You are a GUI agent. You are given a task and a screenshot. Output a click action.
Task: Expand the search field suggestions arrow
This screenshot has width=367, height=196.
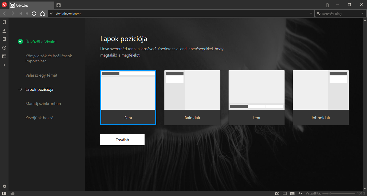point(363,14)
